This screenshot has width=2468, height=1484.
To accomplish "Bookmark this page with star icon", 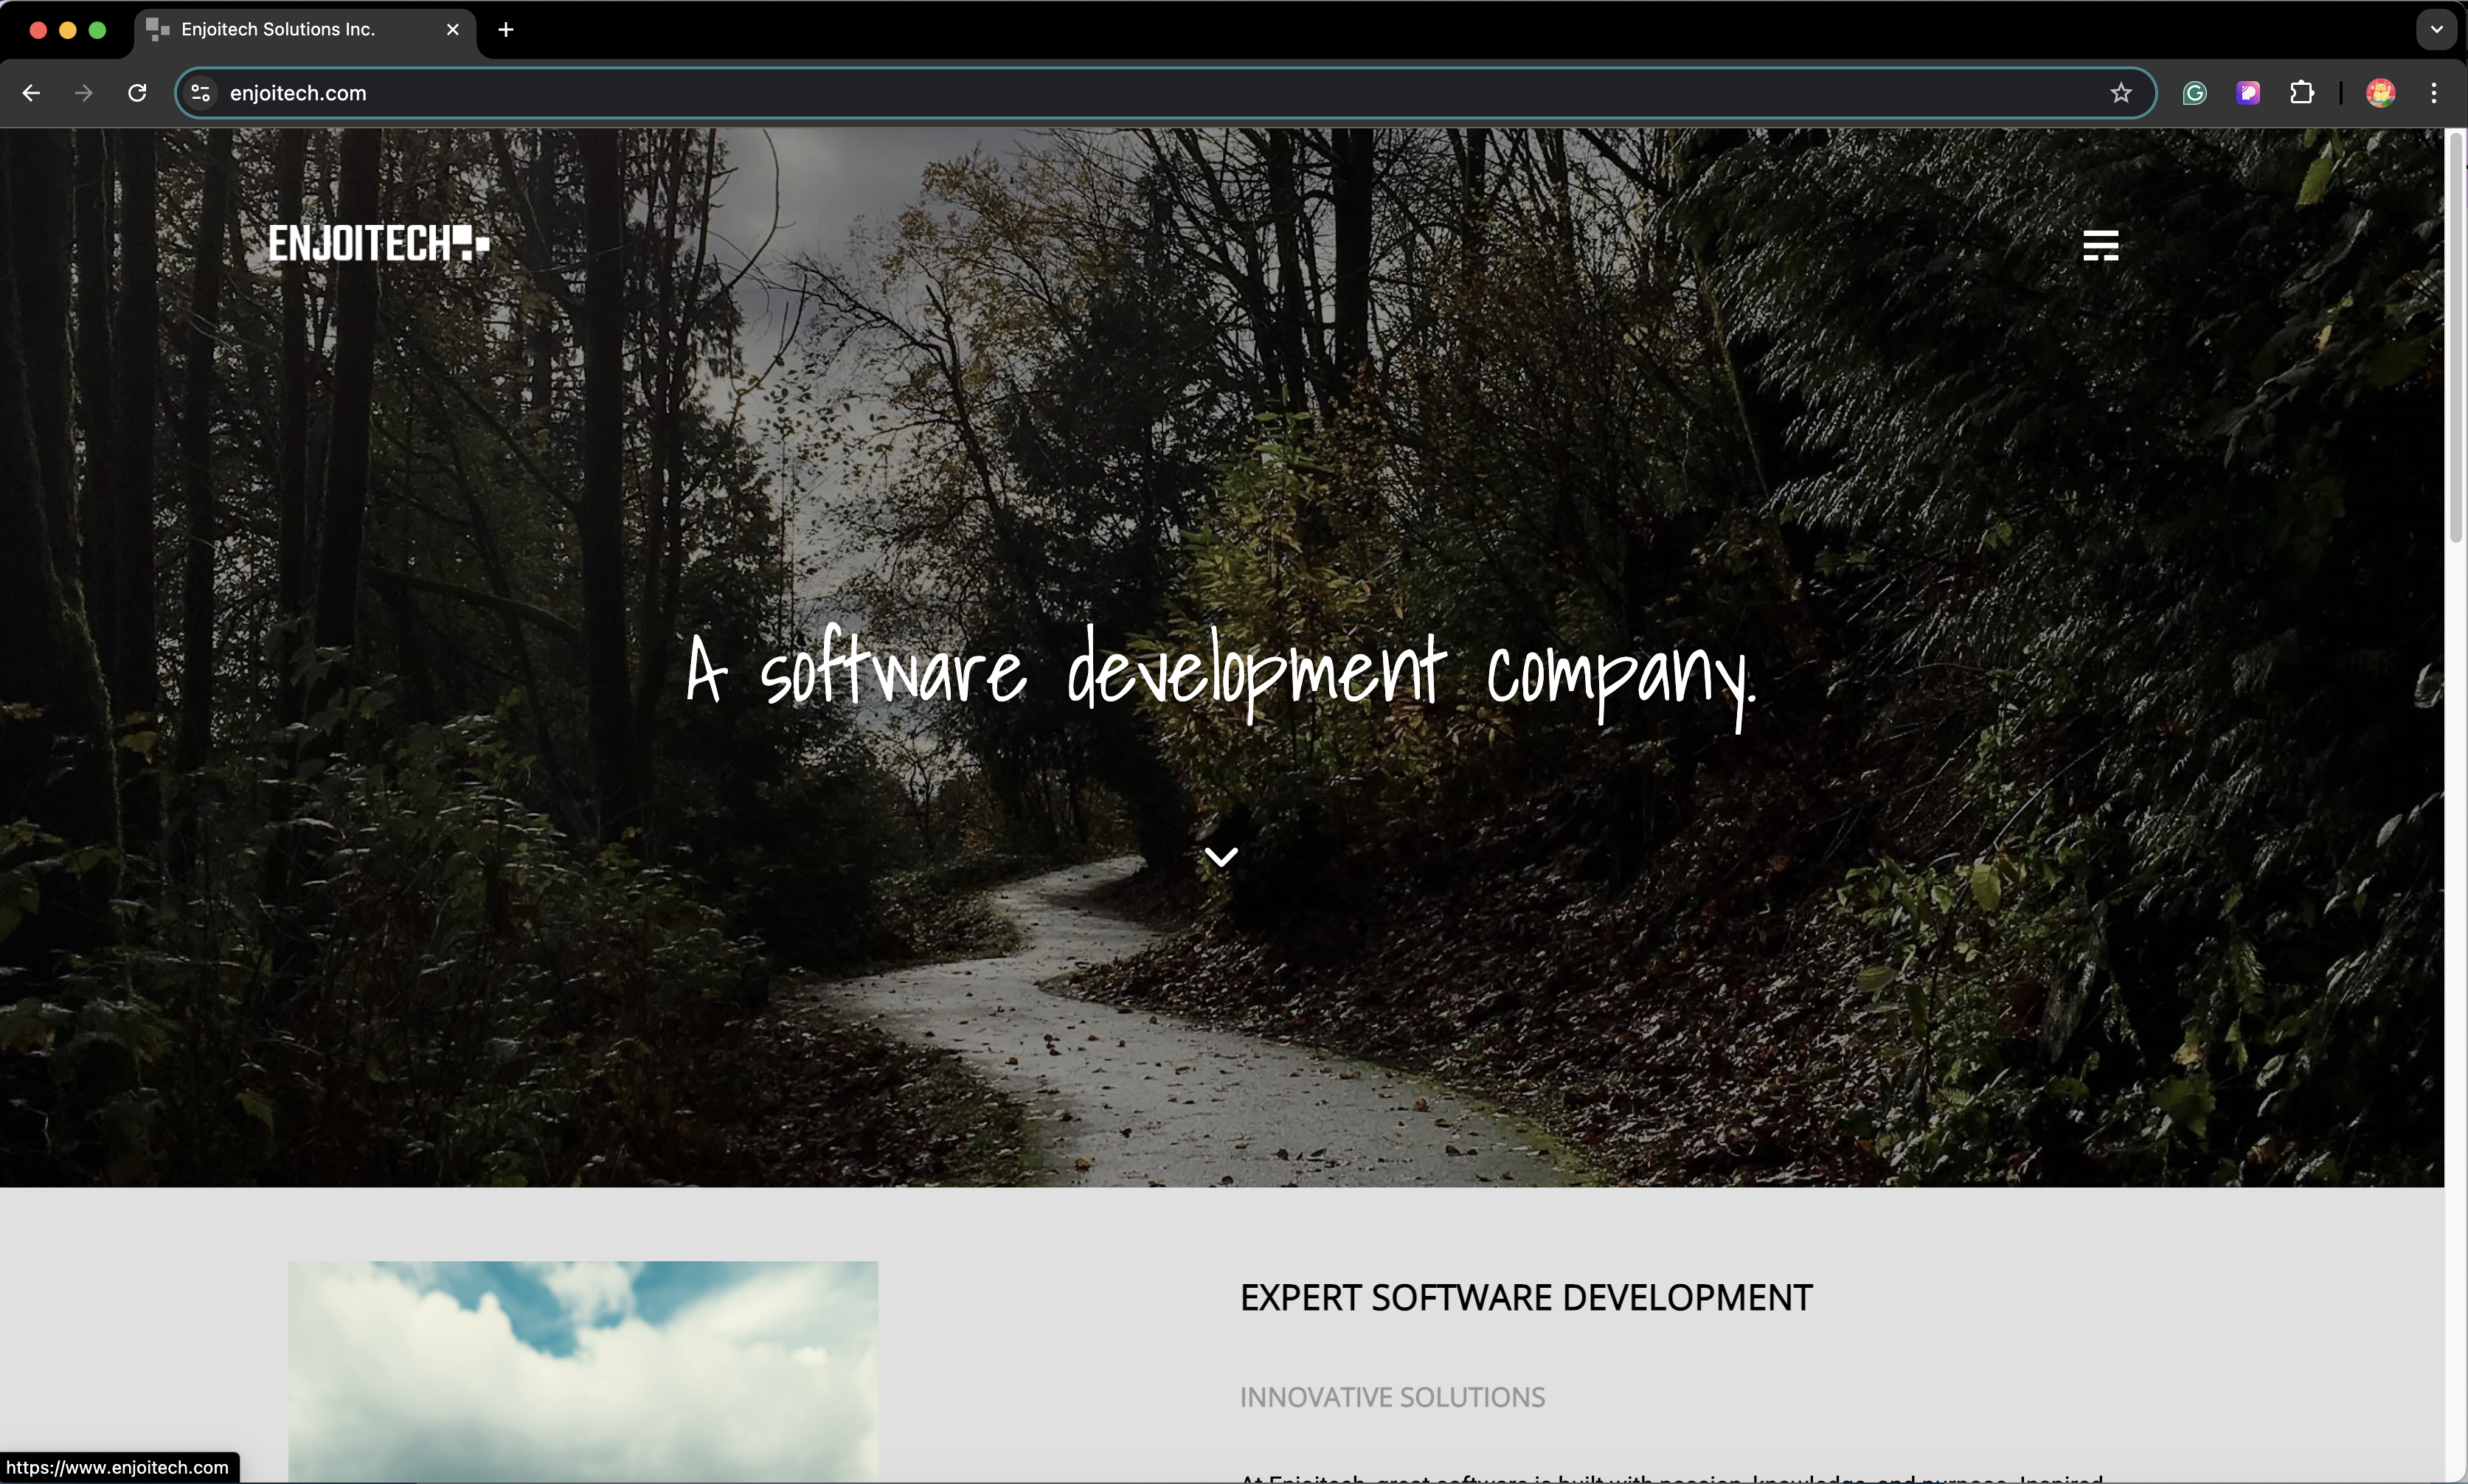I will point(2121,93).
